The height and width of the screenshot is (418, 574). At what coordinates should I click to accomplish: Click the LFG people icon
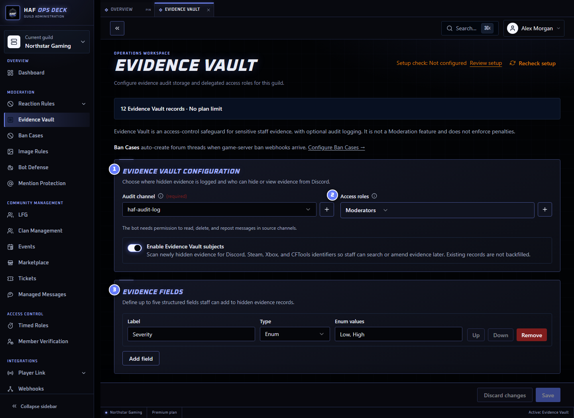pyautogui.click(x=10, y=215)
